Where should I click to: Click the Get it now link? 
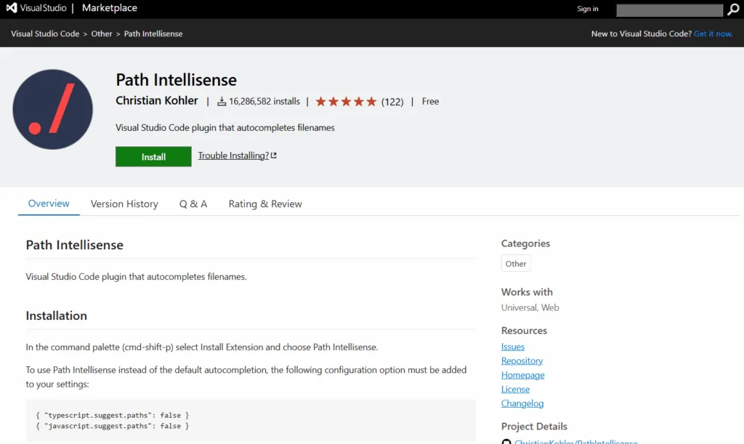[x=713, y=33]
